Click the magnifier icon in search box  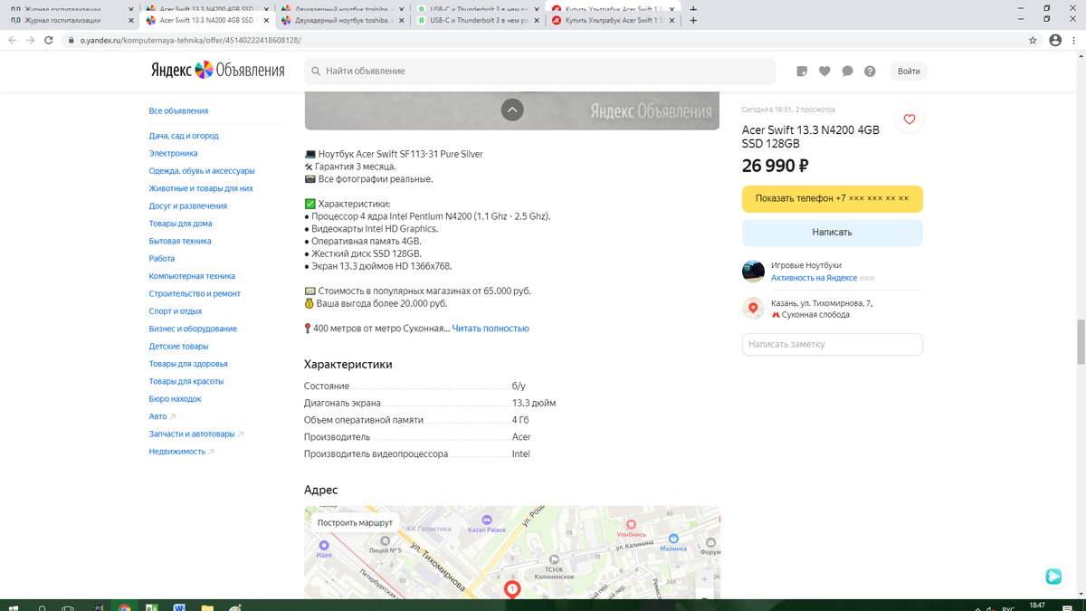[x=316, y=71]
